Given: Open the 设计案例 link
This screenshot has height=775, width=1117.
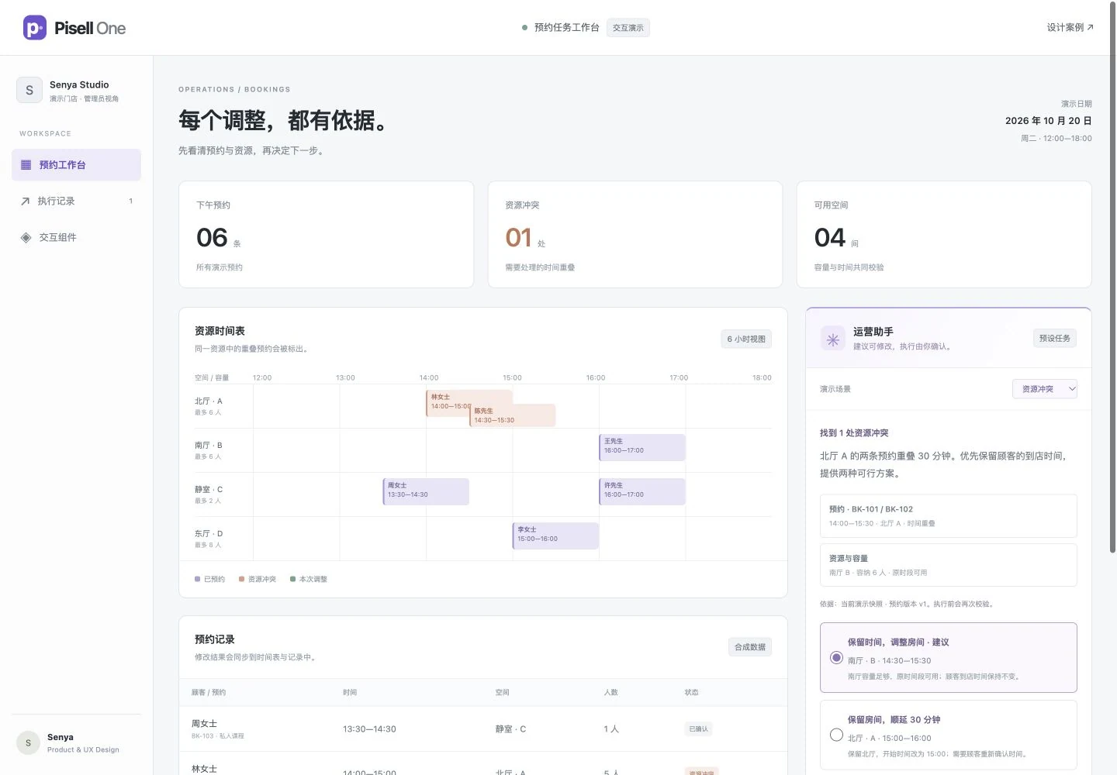Looking at the screenshot, I should (1070, 27).
